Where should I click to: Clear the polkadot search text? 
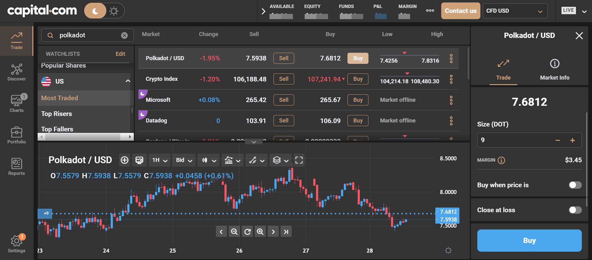tap(124, 35)
